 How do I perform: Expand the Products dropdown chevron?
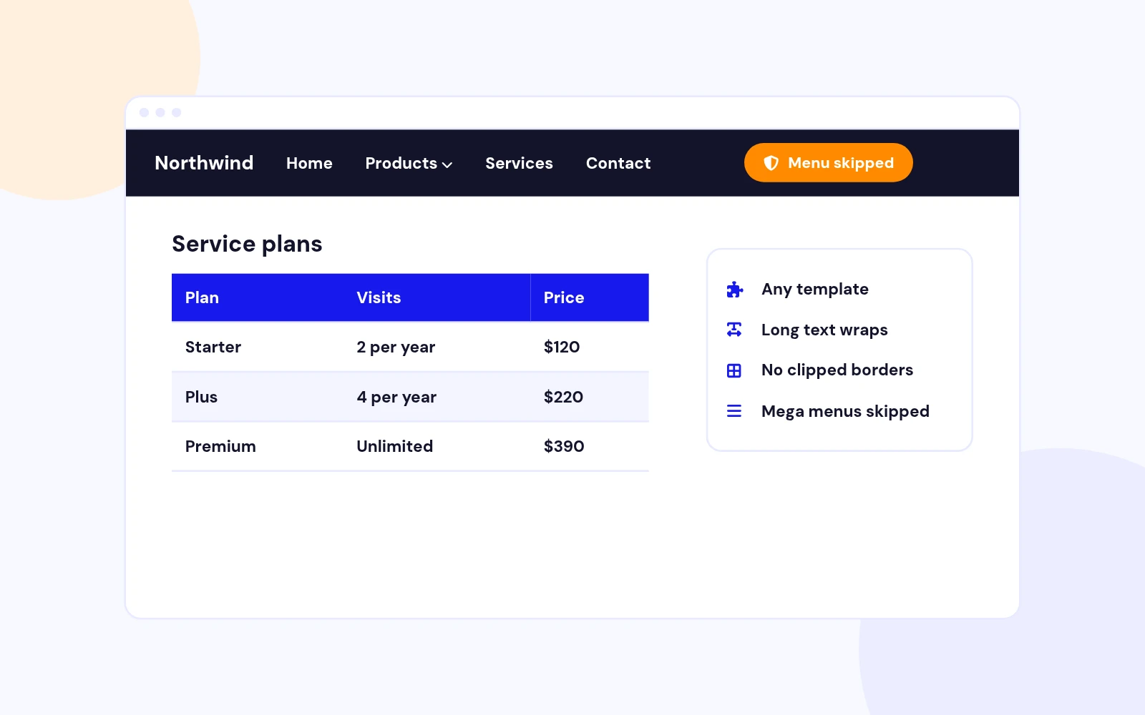pos(447,164)
